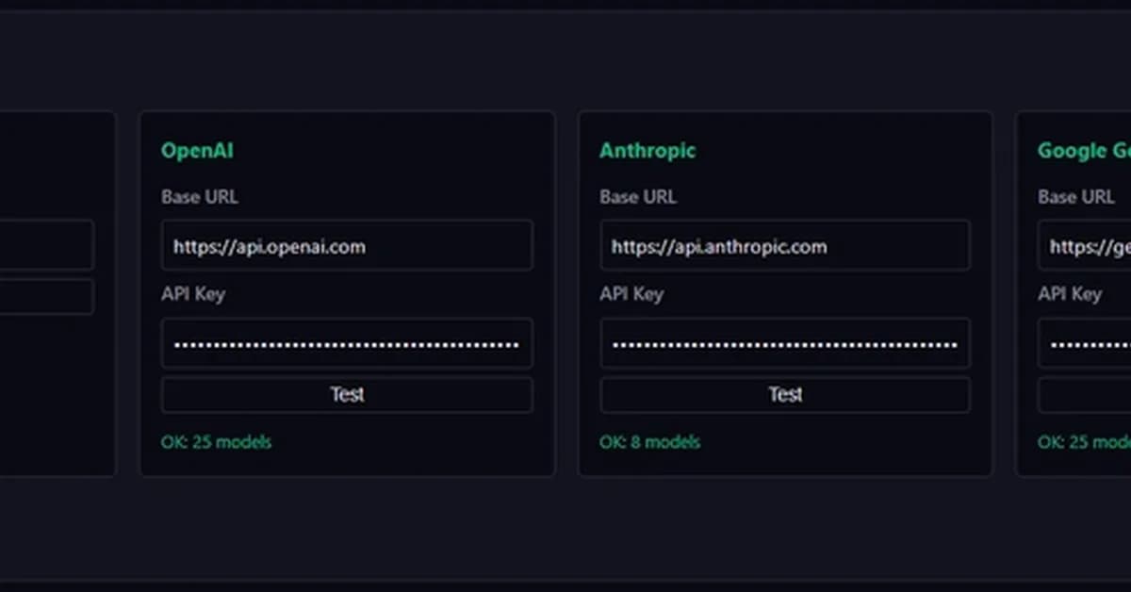Screen dimensions: 1131x592
Task: Select the OpenAI Base URL field
Action: [347, 245]
